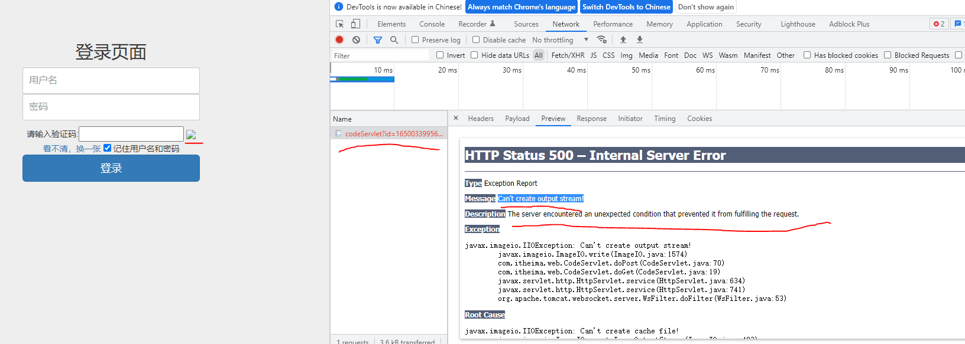965x344 pixels.
Task: Close the request details panel
Action: (x=456, y=118)
